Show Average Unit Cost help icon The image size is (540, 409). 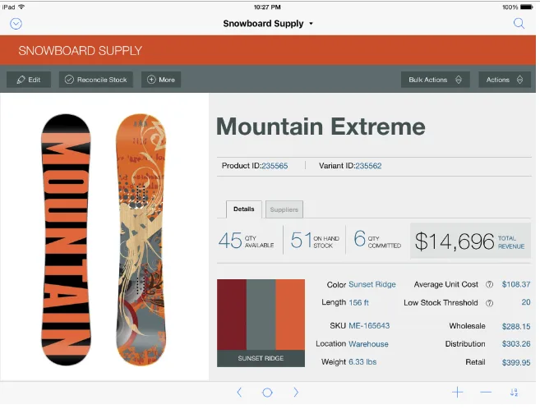pos(489,284)
